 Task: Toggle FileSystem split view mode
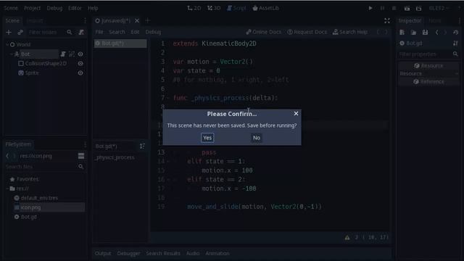coord(81,156)
